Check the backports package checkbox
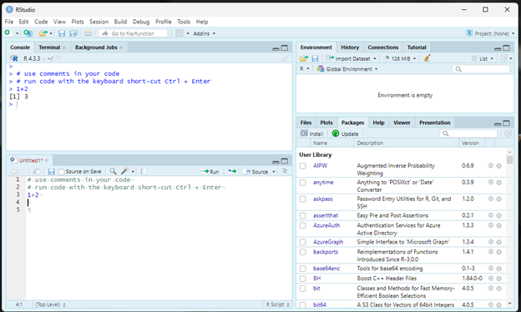 coord(303,252)
